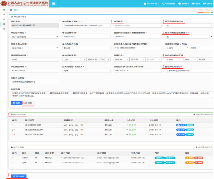Go to 首页 home breadcrumb
The image size is (214, 179).
pos(16,10)
